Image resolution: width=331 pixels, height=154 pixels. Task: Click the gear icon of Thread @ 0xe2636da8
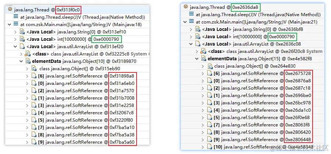[186, 7]
